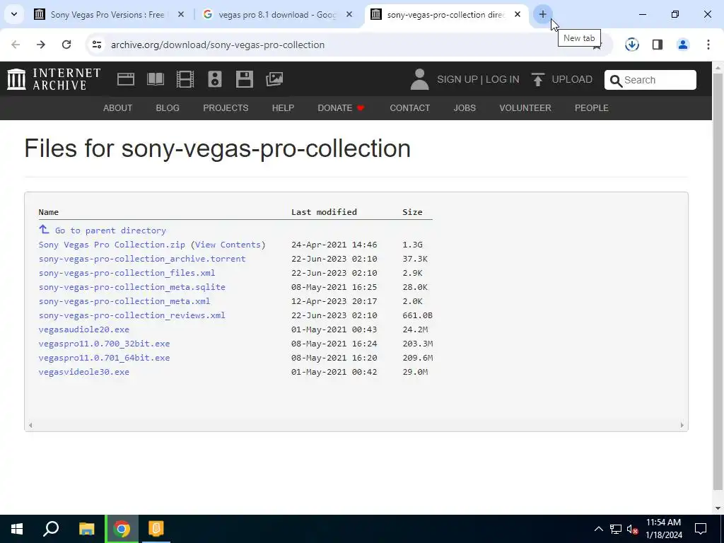Click the upload arrow icon

point(537,79)
